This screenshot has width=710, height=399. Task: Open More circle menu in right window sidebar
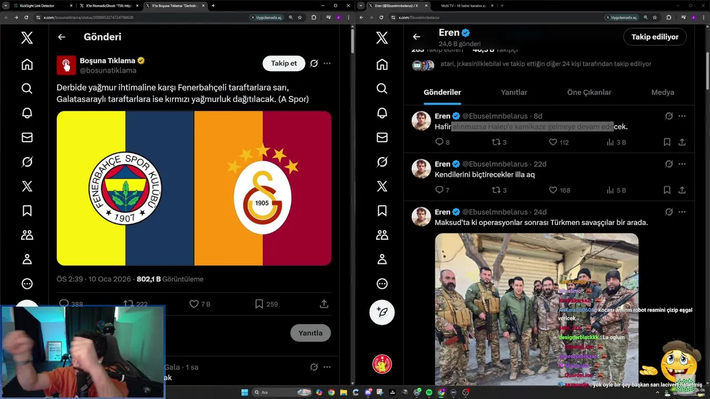coord(382,284)
